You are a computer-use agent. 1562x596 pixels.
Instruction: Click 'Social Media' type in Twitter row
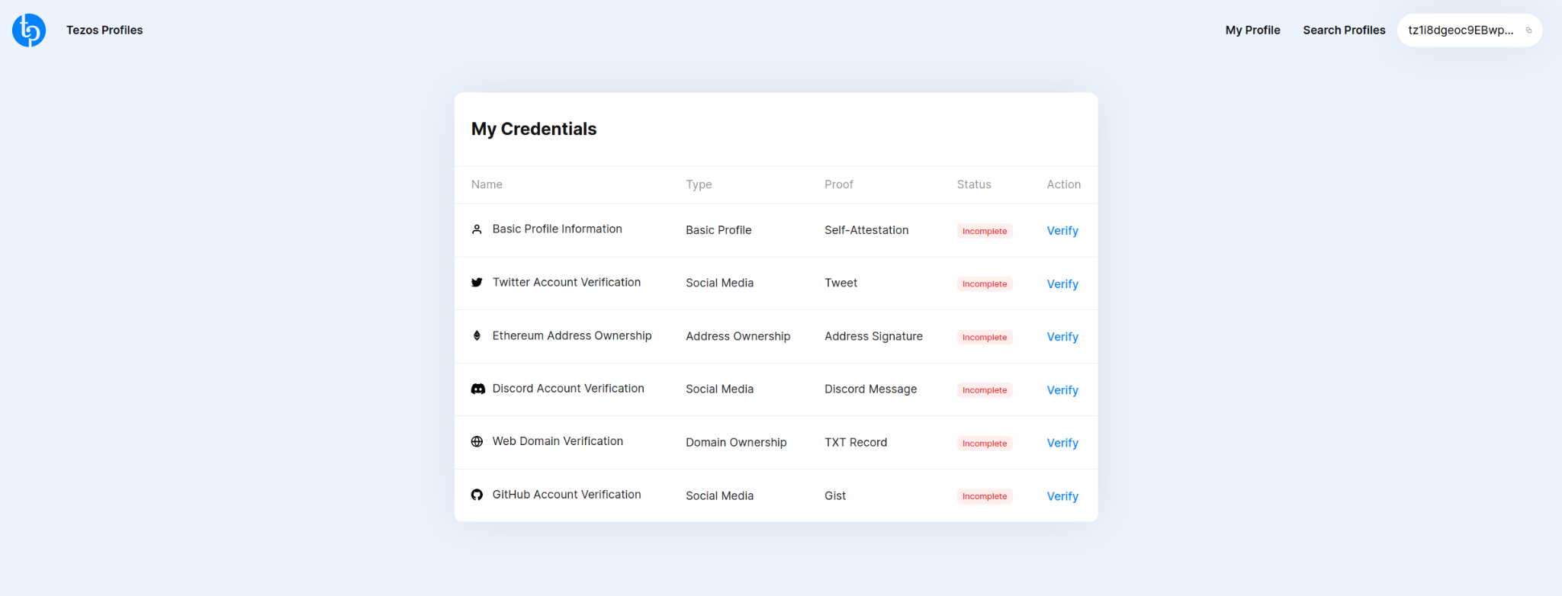point(719,283)
